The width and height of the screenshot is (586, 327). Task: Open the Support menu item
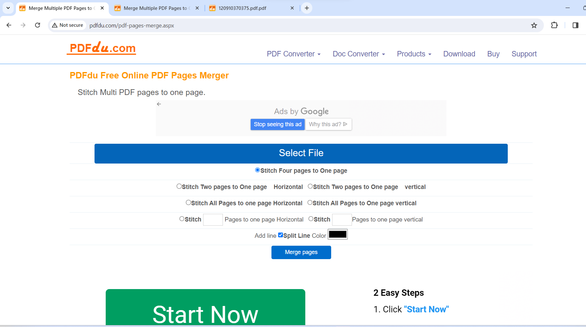(524, 54)
